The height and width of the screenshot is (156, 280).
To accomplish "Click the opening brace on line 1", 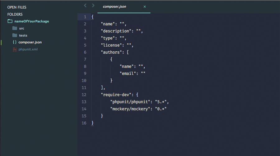I will point(92,17).
